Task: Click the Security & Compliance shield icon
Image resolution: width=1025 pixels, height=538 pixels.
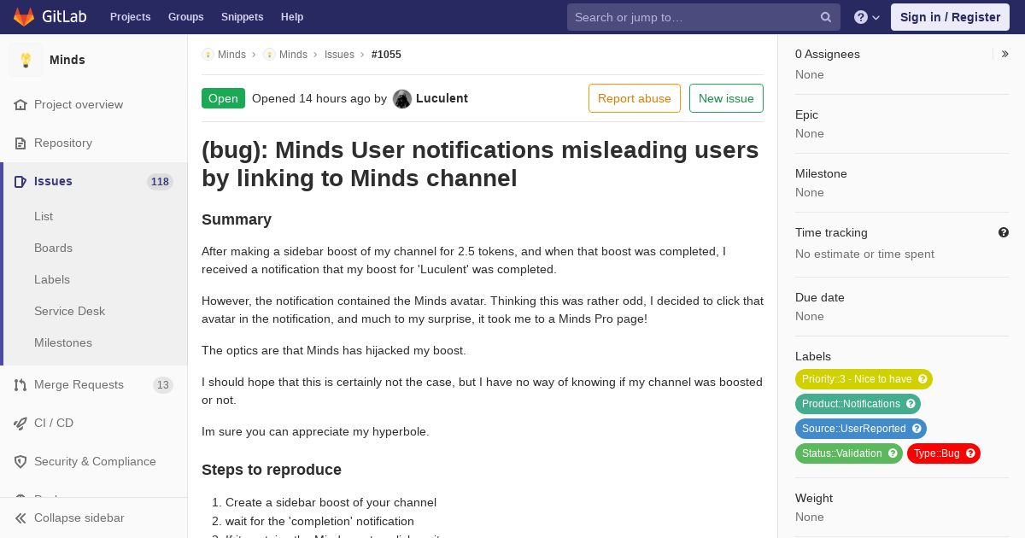Action: [x=20, y=461]
